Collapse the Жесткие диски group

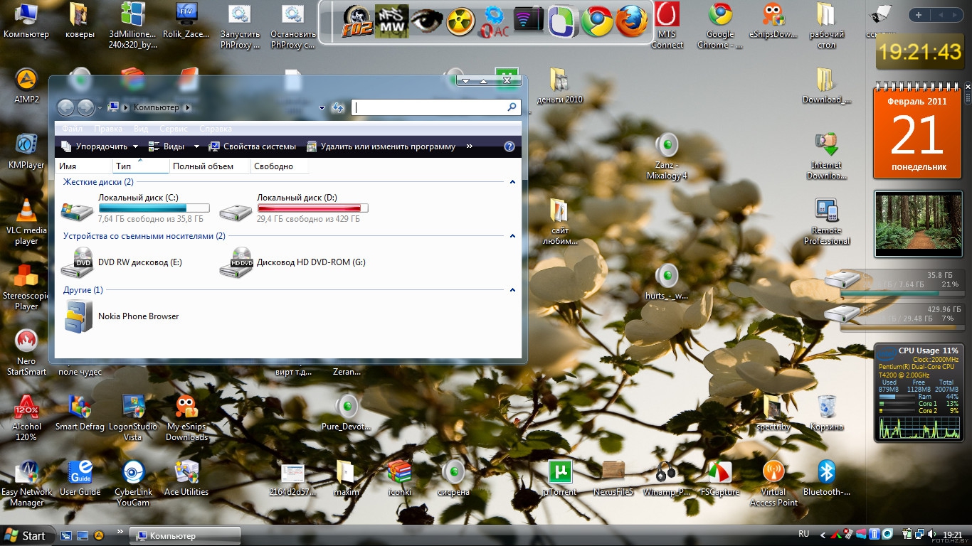(512, 182)
